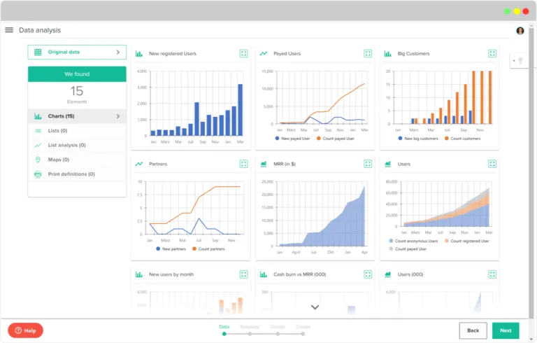Show more charts with down chevron

(x=315, y=307)
